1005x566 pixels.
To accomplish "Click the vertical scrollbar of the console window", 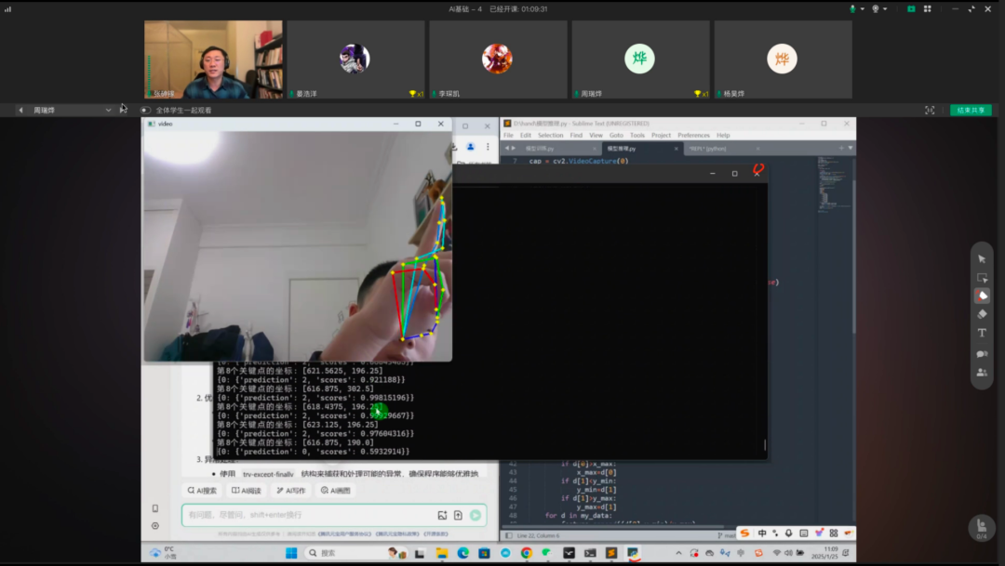I will [x=765, y=444].
